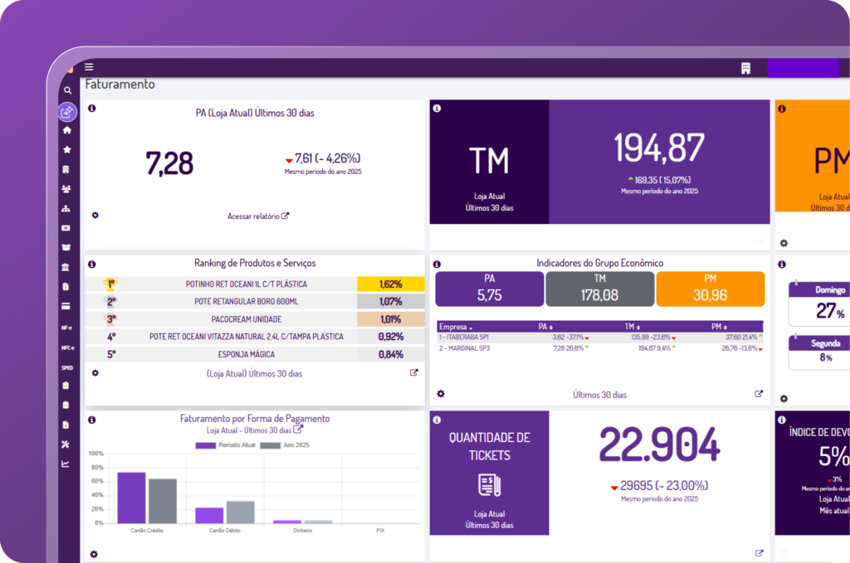This screenshot has height=563, width=850.
Task: Open the home icon in the sidebar
Action: point(67,130)
